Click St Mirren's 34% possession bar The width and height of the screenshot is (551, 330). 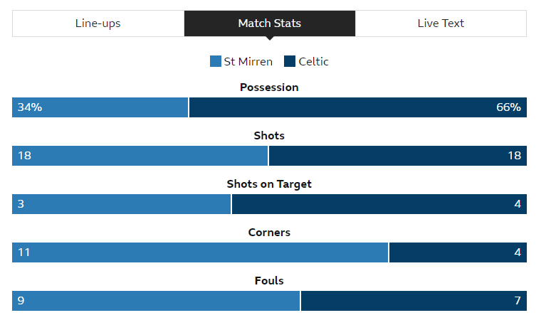click(x=100, y=107)
